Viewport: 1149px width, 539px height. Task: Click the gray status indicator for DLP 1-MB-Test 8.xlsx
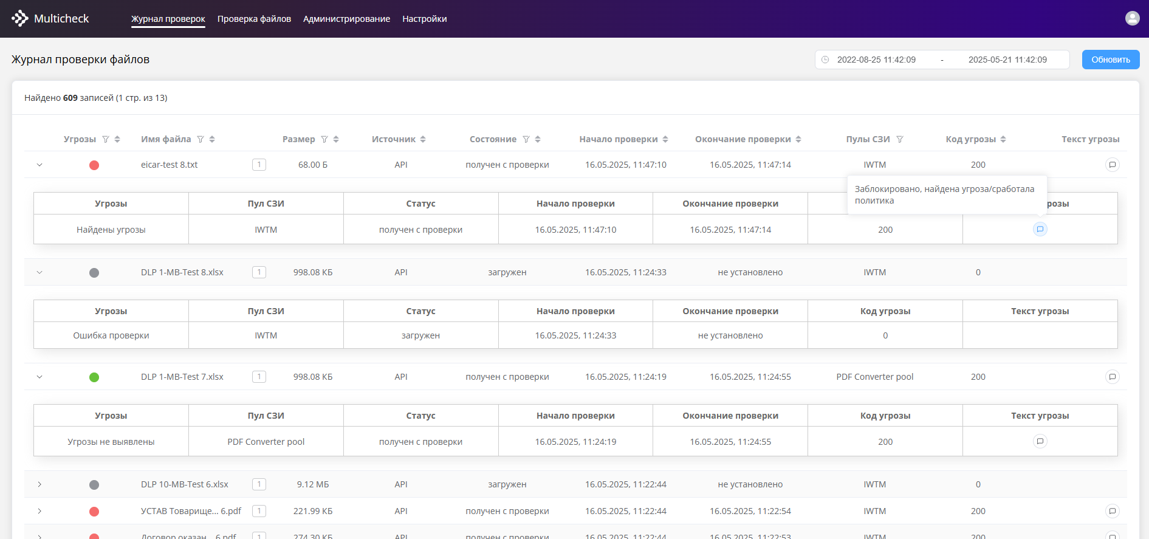point(94,273)
